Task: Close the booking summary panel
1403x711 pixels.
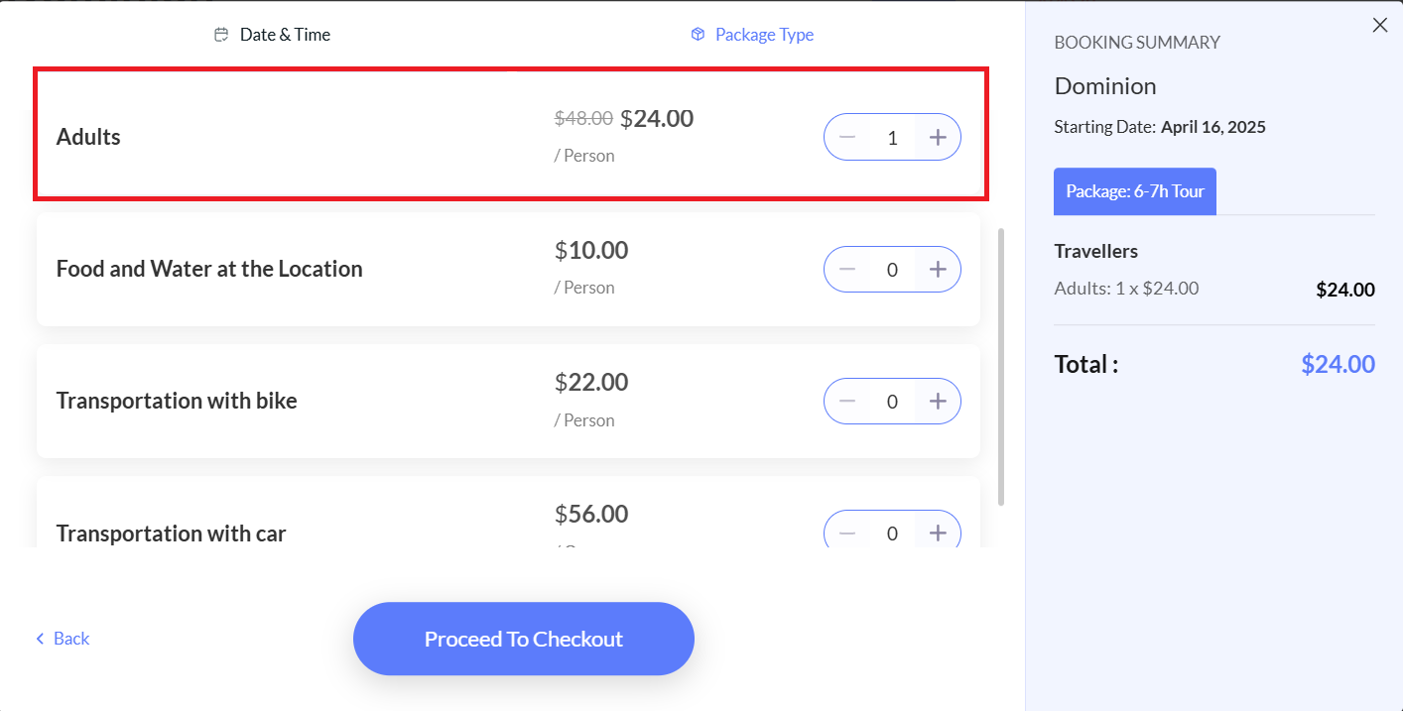Action: (x=1379, y=26)
